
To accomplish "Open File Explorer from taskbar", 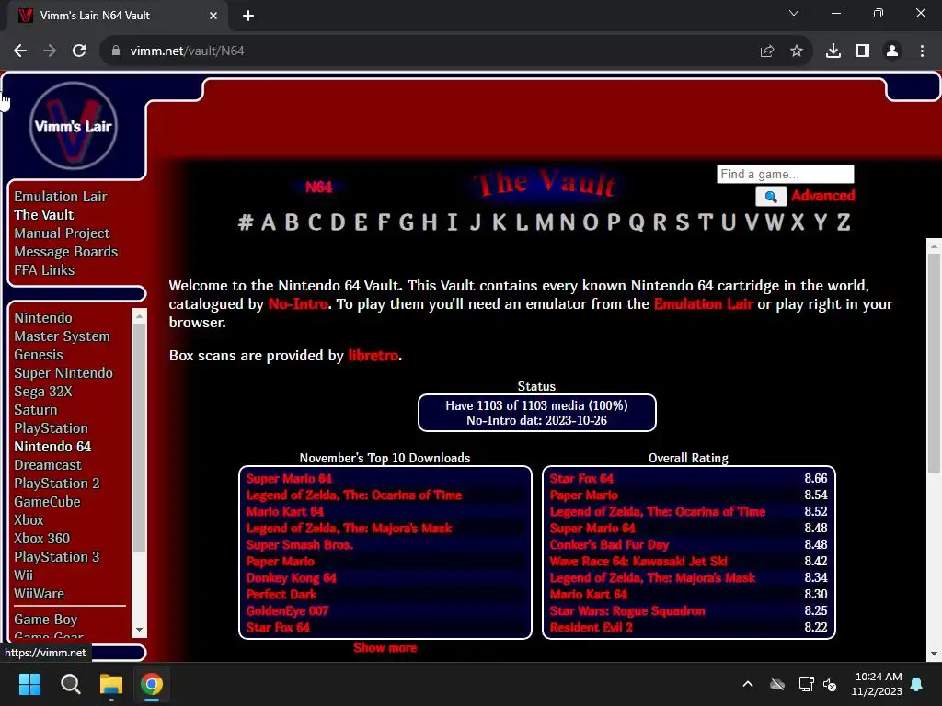I will pos(111,684).
